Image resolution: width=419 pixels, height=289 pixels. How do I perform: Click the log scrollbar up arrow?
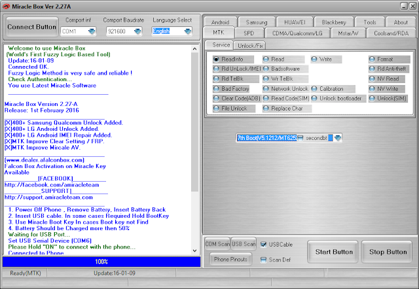[195, 49]
